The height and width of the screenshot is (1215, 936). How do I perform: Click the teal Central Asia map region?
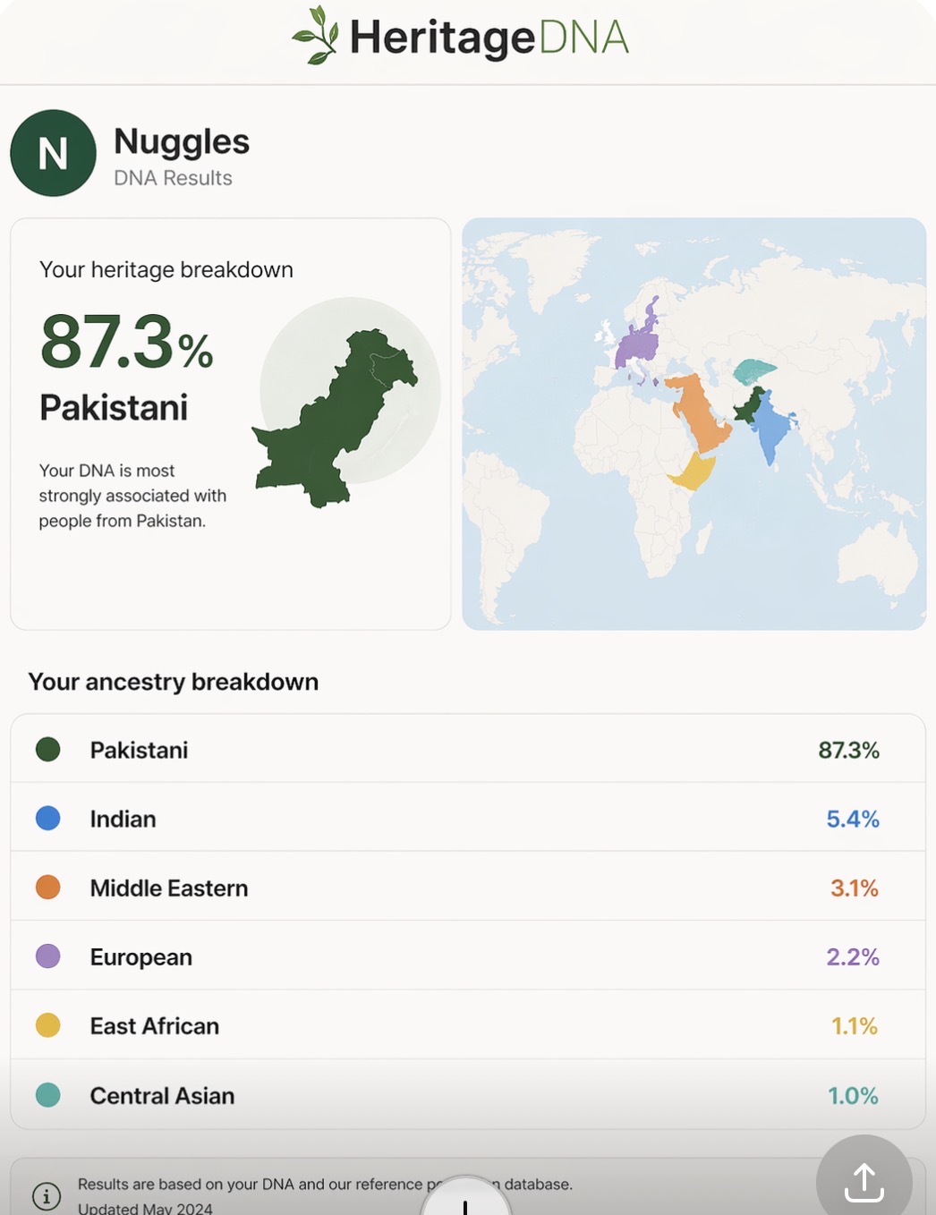tap(753, 370)
